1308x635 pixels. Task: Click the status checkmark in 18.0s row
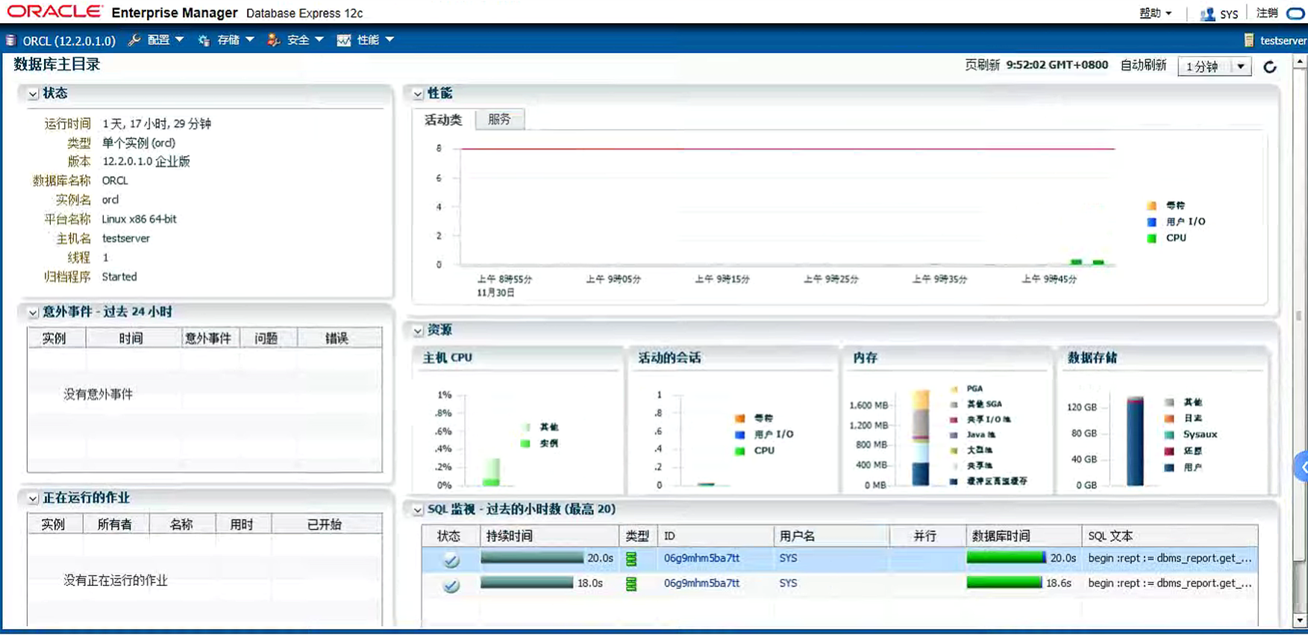(451, 585)
